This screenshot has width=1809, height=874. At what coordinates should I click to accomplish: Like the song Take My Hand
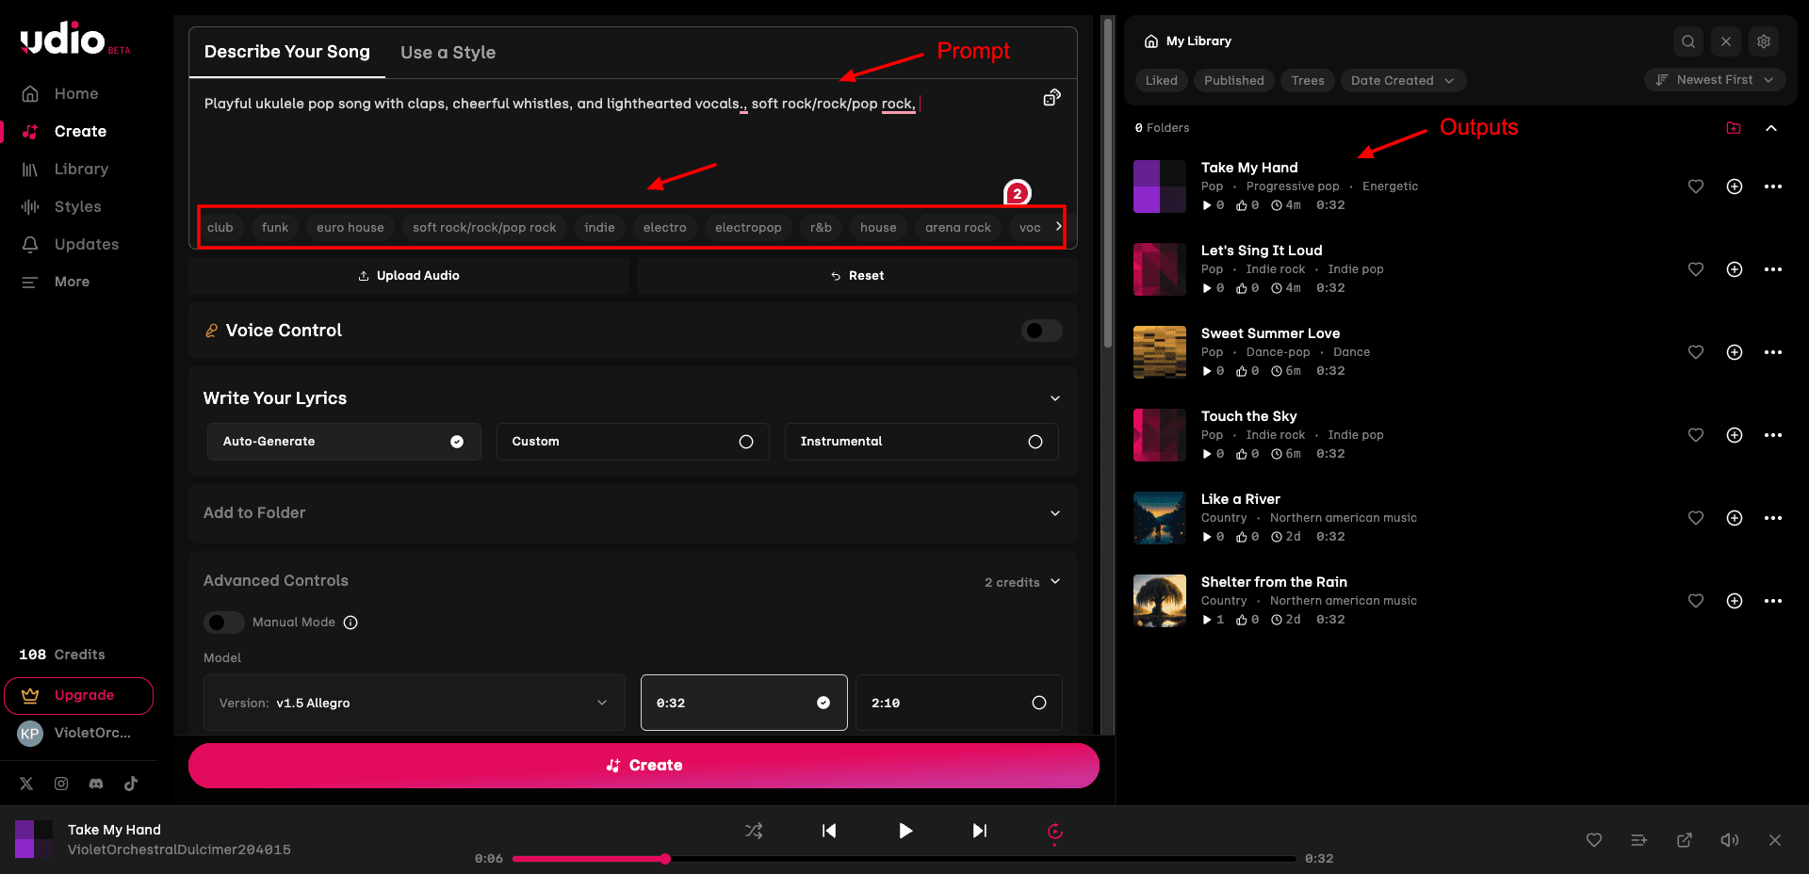[x=1696, y=186]
